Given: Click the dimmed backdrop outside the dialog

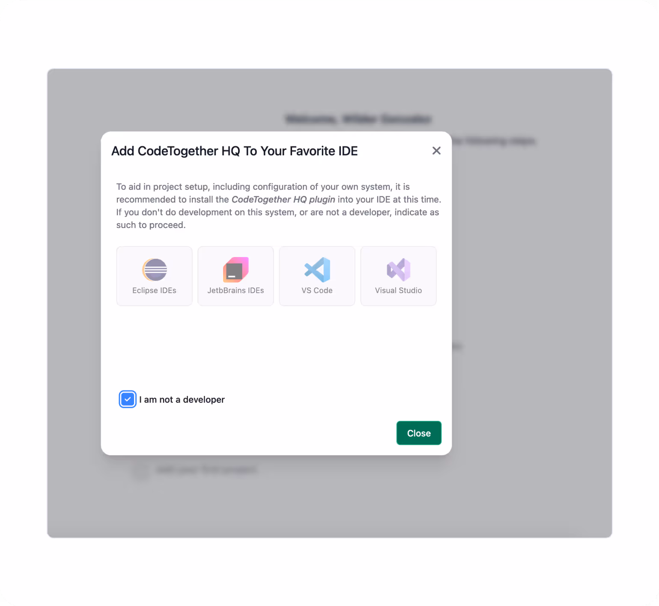Looking at the screenshot, I should click(531, 299).
